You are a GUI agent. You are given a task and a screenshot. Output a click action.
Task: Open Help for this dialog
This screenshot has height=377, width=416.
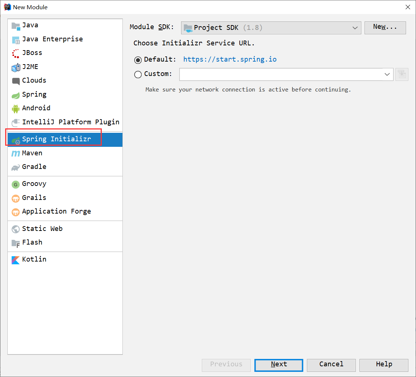[x=384, y=365]
